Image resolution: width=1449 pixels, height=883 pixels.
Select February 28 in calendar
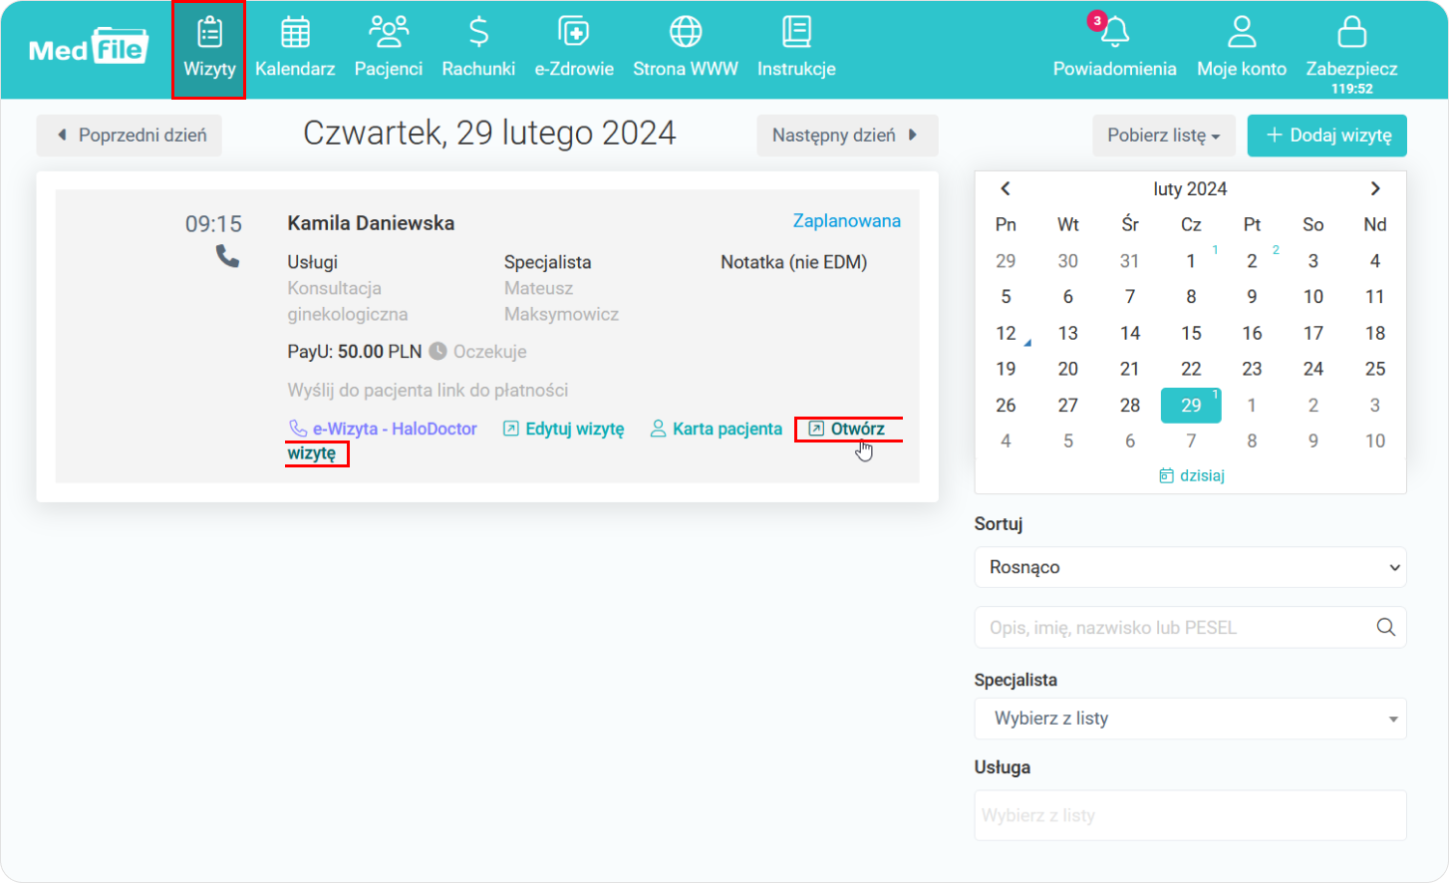(1129, 405)
